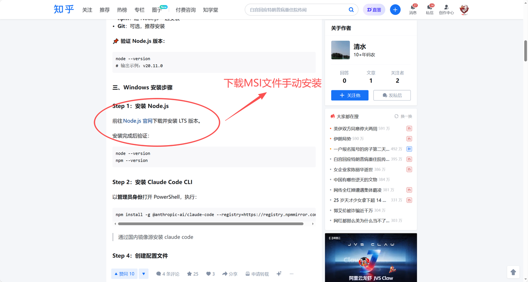Open the 付费咨询 tab
This screenshot has height=282, width=528.
coord(186,10)
